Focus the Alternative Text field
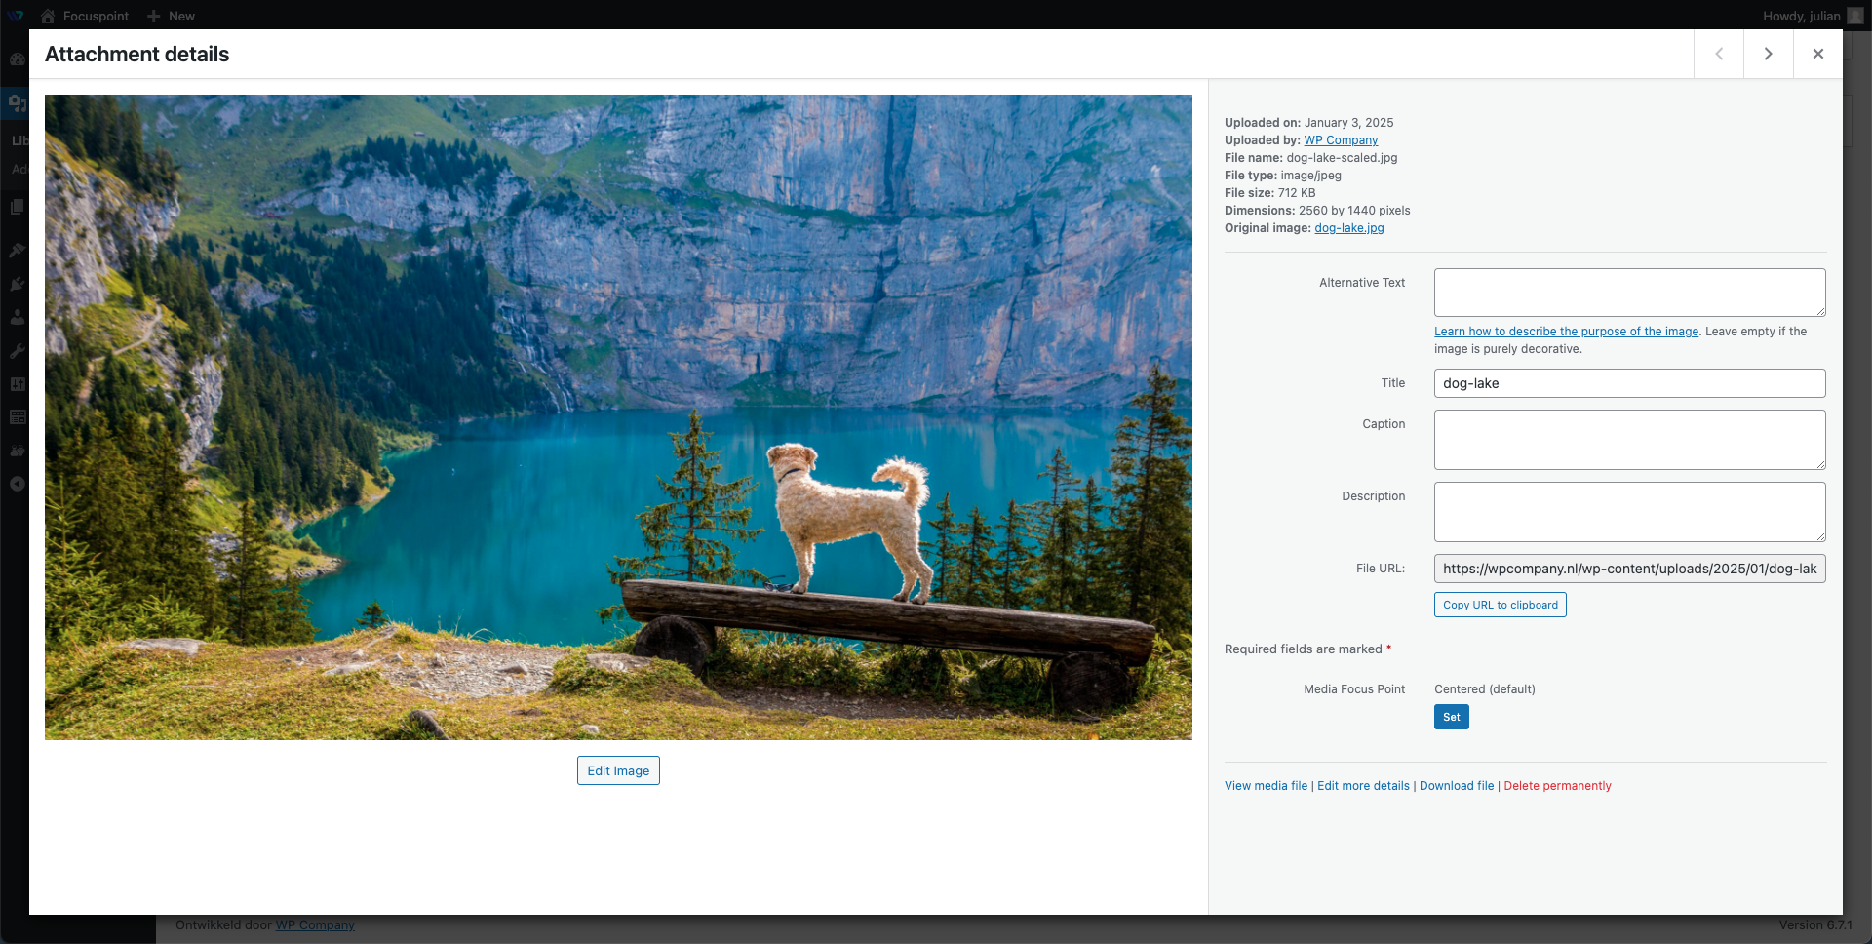 1629,293
